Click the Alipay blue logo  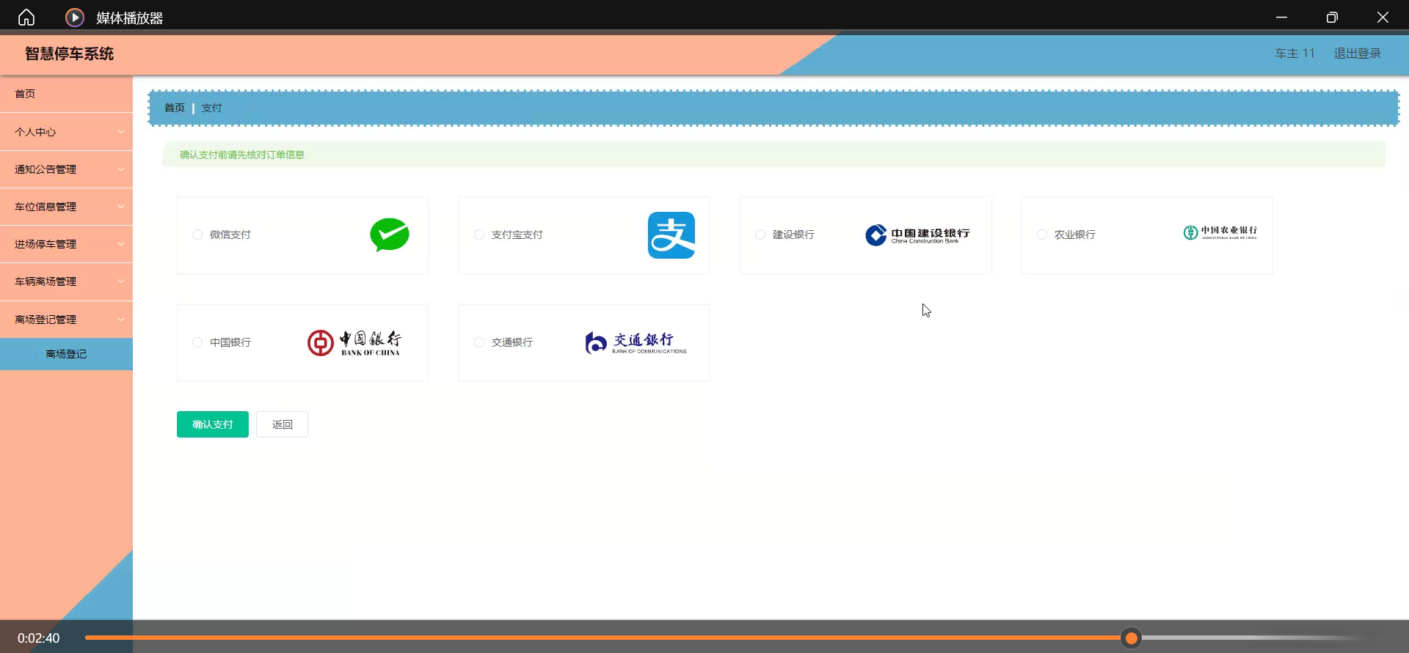(671, 235)
